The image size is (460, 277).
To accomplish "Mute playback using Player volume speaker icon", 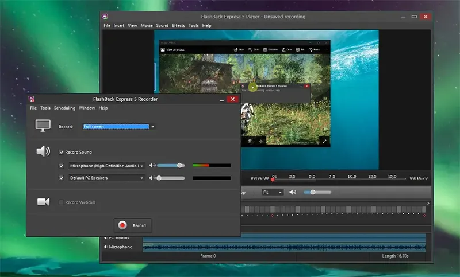I will [x=293, y=192].
